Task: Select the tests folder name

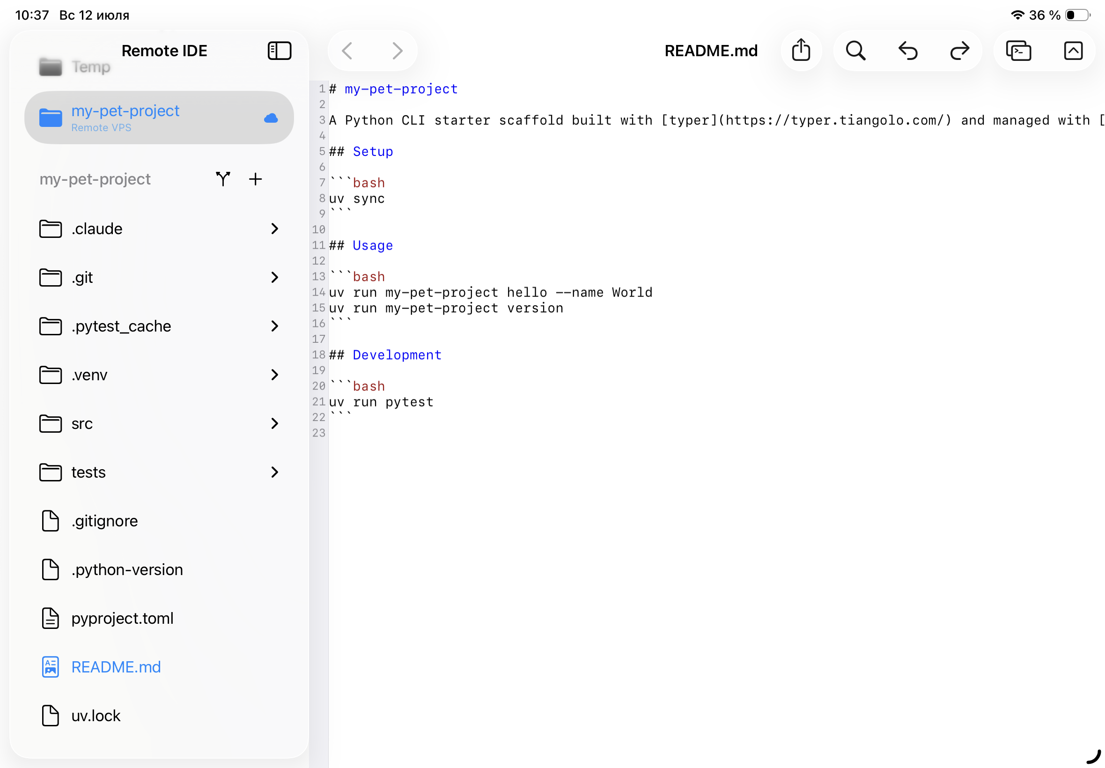Action: [x=88, y=472]
